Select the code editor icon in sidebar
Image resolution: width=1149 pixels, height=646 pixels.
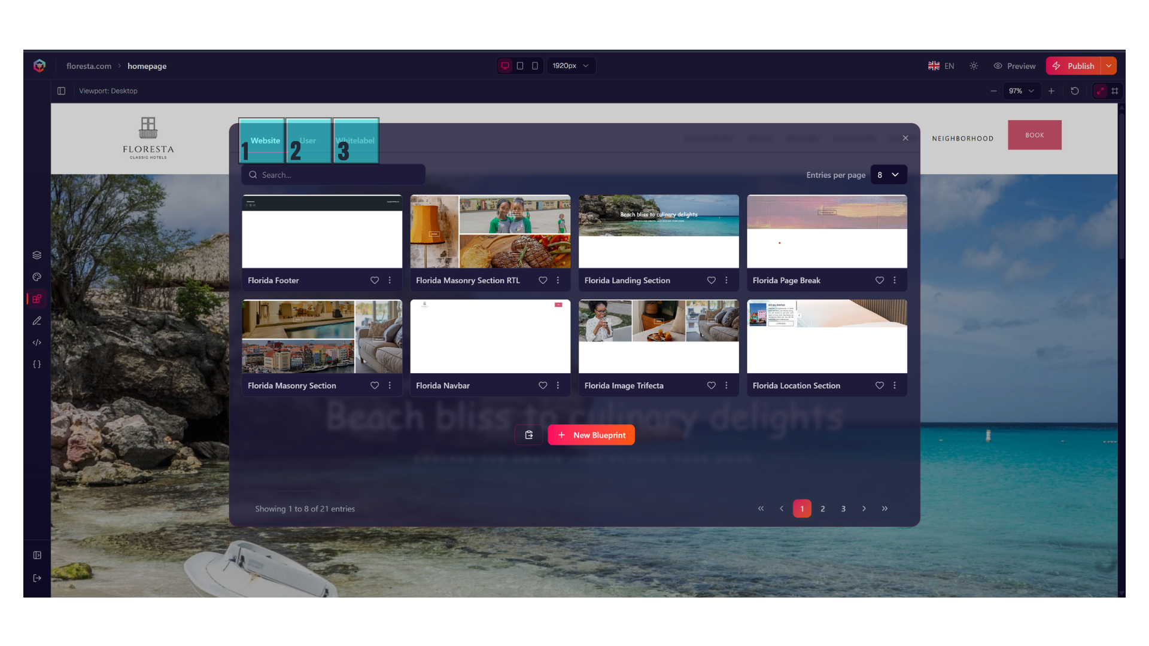(37, 343)
